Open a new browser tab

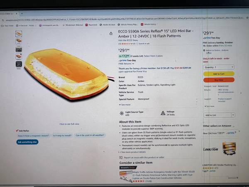[x=22, y=14]
